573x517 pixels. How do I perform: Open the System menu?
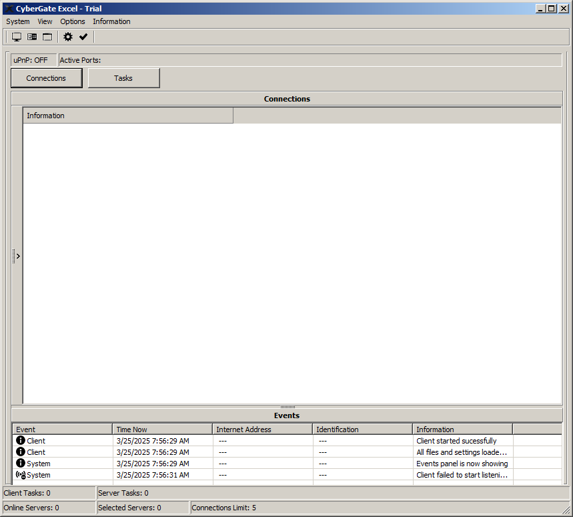[18, 21]
